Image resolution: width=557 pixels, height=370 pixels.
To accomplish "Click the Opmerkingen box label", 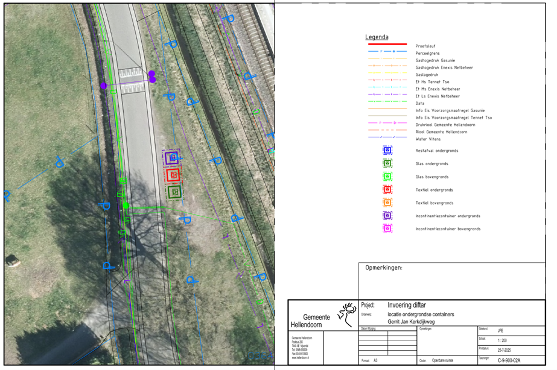I will point(384,268).
